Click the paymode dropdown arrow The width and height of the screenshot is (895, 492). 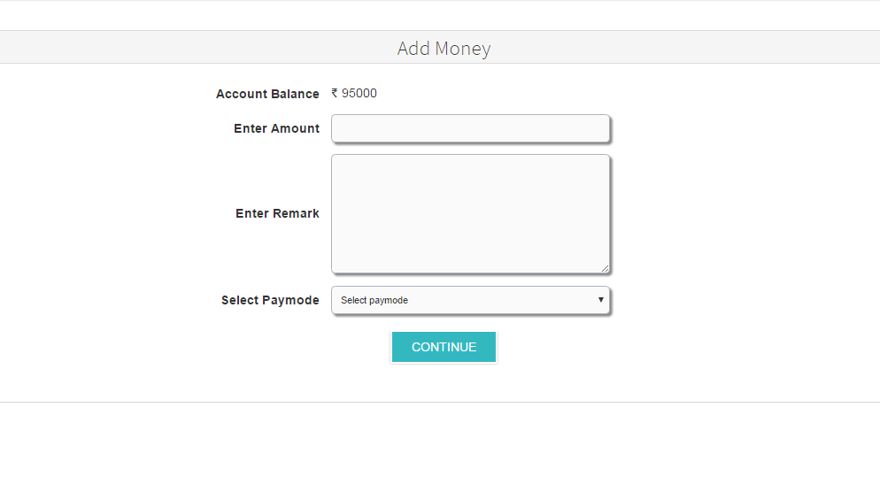pos(601,300)
